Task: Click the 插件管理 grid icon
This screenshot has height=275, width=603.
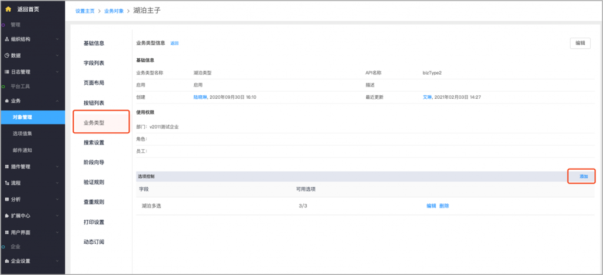Action: (x=6, y=166)
